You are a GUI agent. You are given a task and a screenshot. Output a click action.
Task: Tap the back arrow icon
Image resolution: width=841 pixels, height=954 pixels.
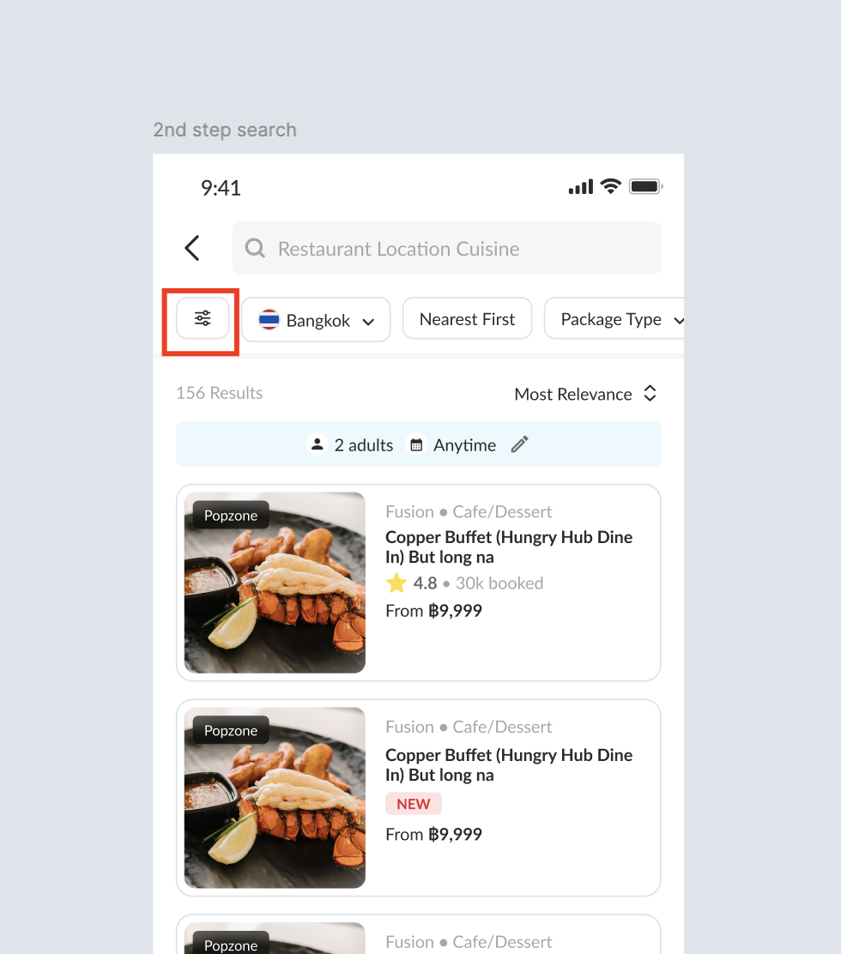click(x=192, y=249)
